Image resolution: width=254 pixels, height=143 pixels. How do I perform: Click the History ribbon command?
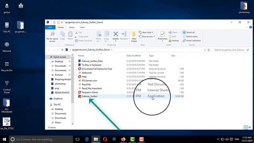(174, 41)
